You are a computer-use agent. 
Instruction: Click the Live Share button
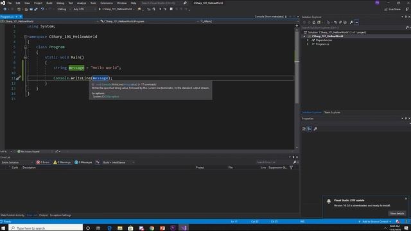pyautogui.click(x=392, y=9)
